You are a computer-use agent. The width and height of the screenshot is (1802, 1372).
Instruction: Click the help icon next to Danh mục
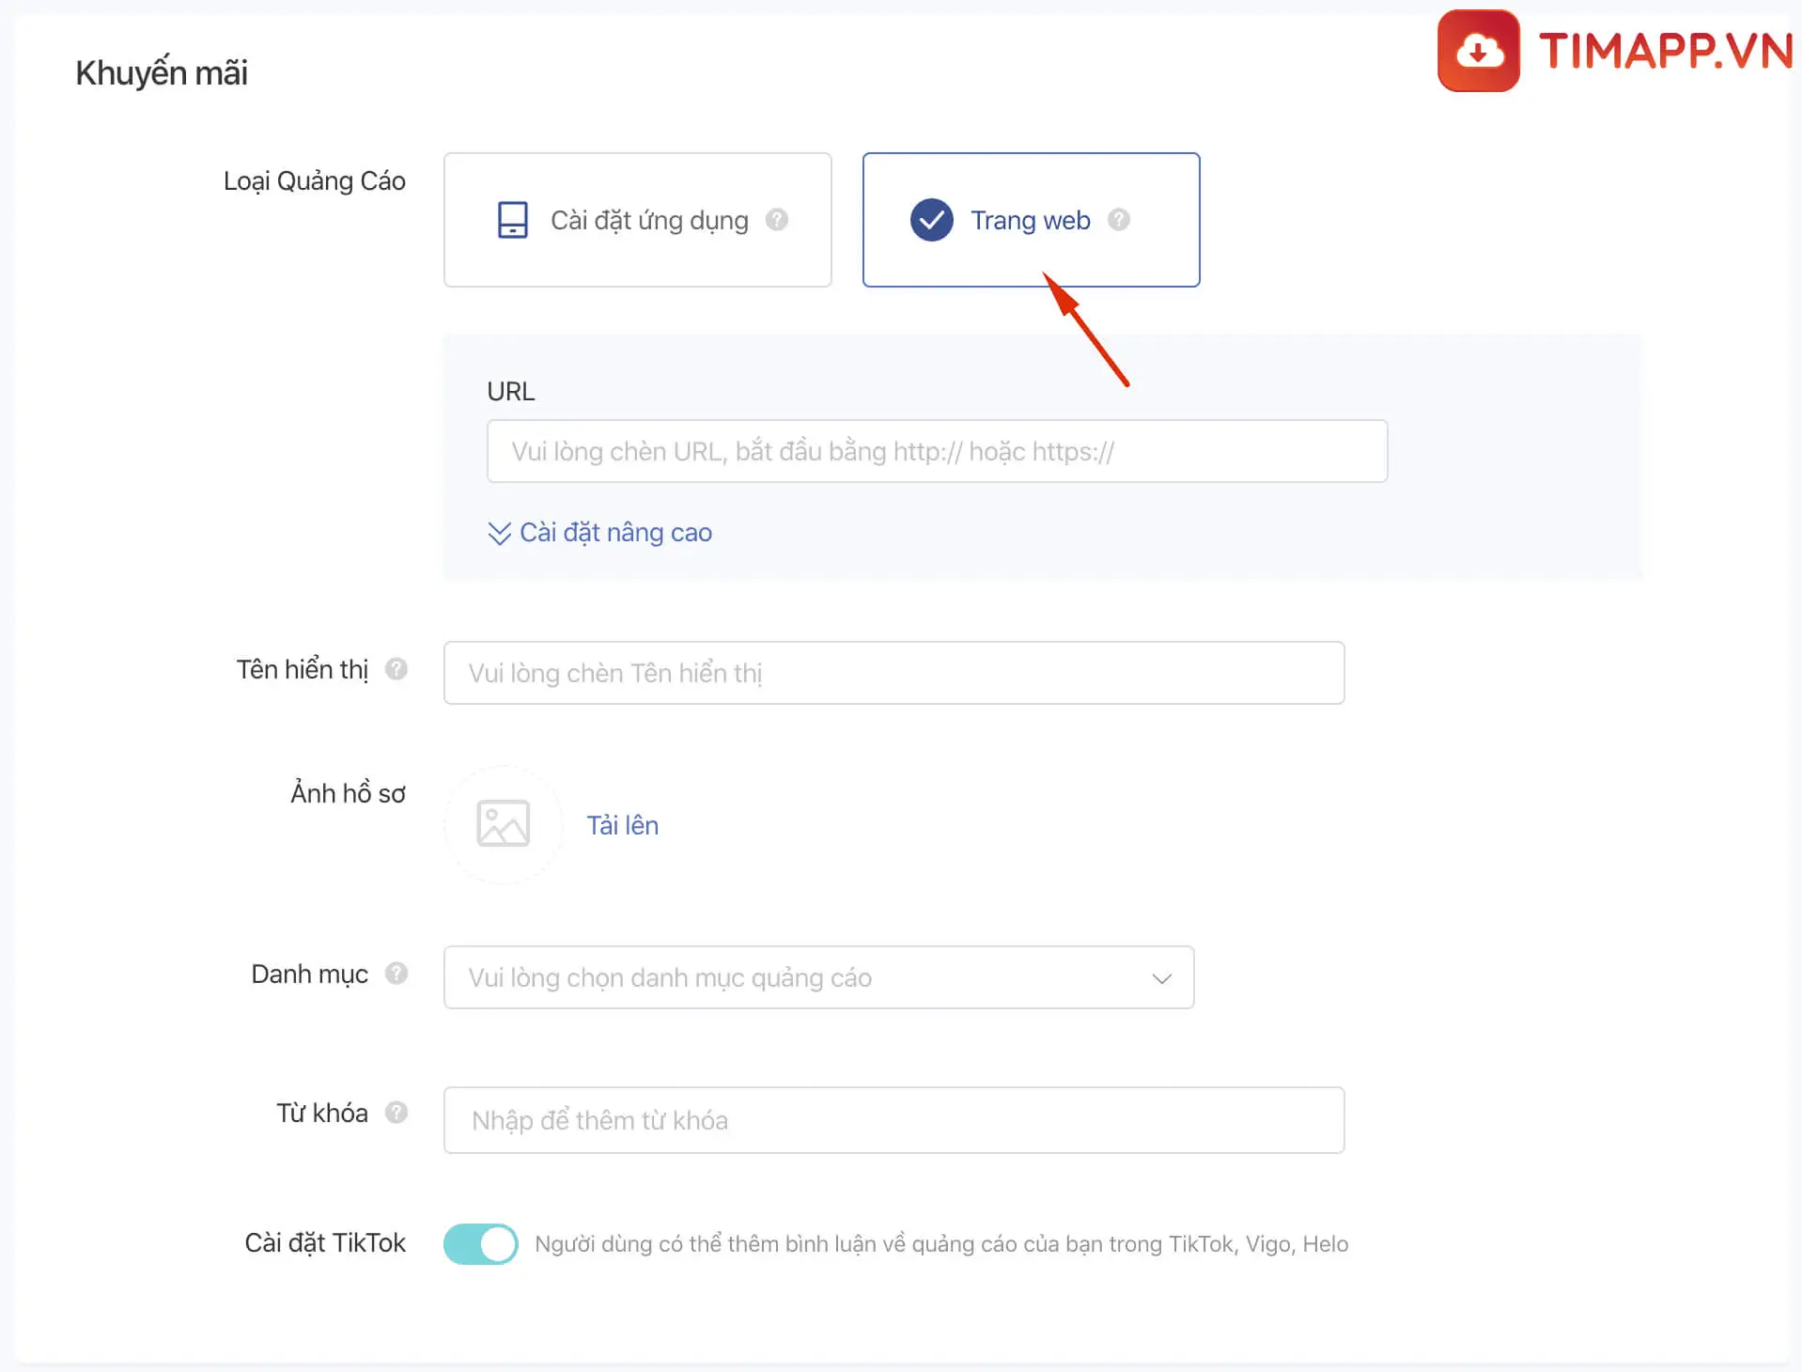coord(396,974)
